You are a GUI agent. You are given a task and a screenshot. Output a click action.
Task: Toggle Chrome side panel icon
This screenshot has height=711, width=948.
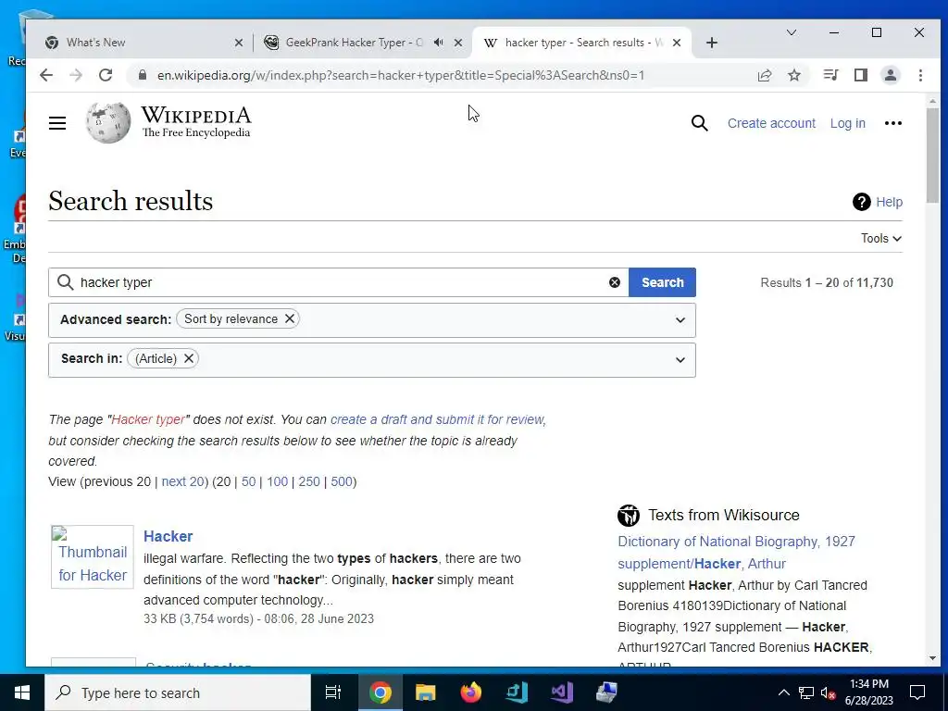[860, 75]
